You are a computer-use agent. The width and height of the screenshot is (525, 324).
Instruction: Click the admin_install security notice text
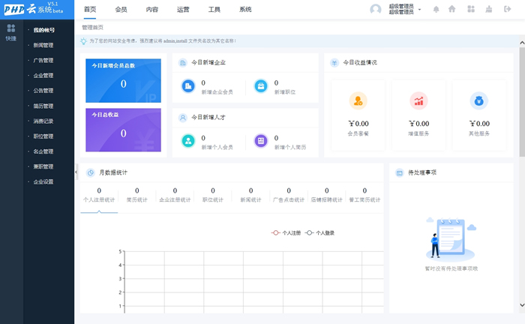[163, 40]
